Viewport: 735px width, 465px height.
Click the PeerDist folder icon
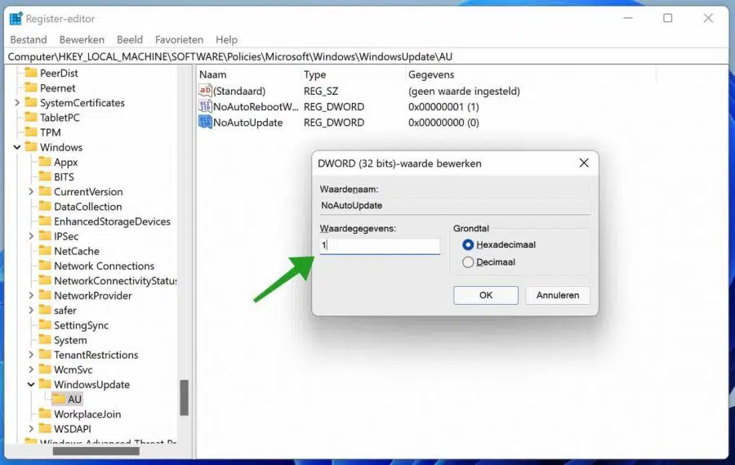pyautogui.click(x=31, y=73)
